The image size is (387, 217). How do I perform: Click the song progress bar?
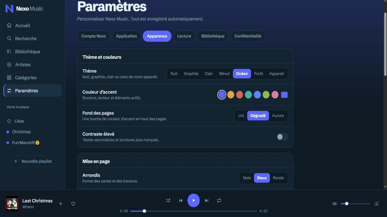[193, 211]
